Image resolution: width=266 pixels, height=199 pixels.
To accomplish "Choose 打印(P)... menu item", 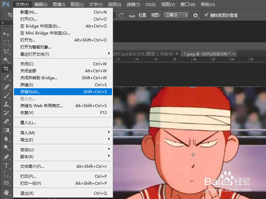I will click(x=63, y=176).
